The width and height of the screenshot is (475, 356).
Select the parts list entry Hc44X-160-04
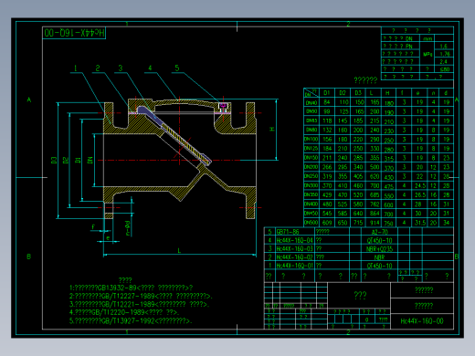coord(294,240)
